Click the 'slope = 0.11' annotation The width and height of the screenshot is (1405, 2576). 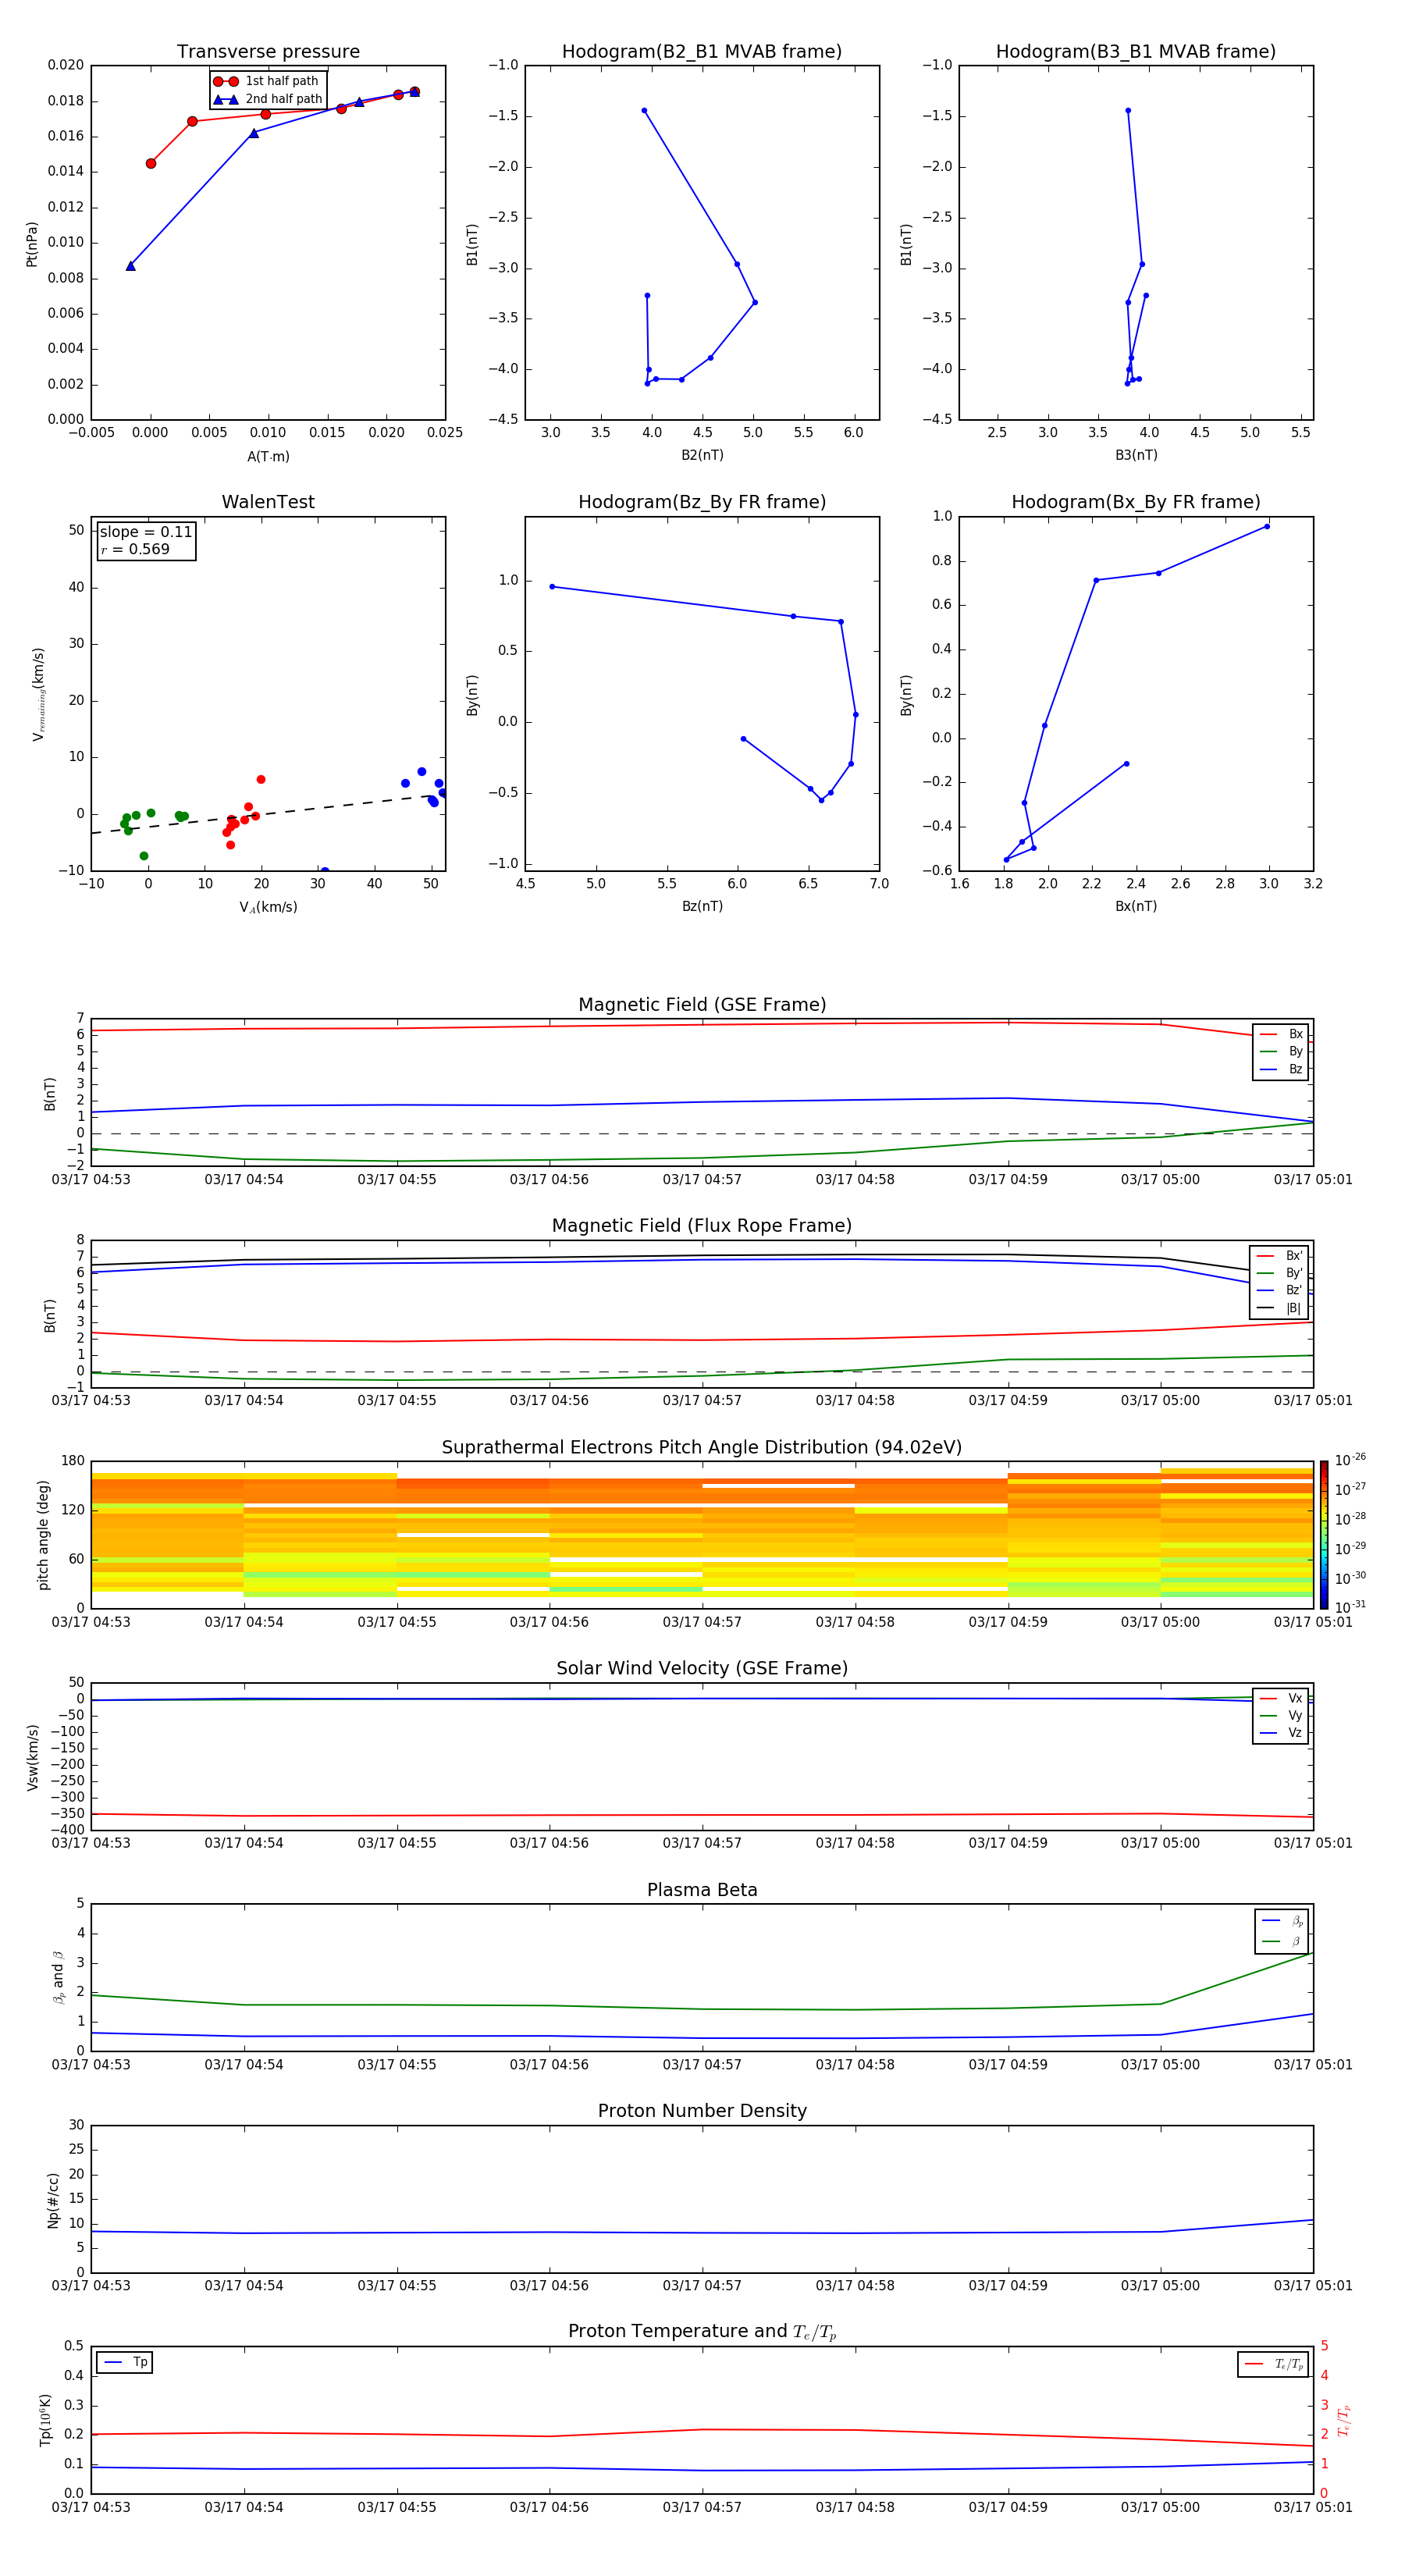pos(146,532)
